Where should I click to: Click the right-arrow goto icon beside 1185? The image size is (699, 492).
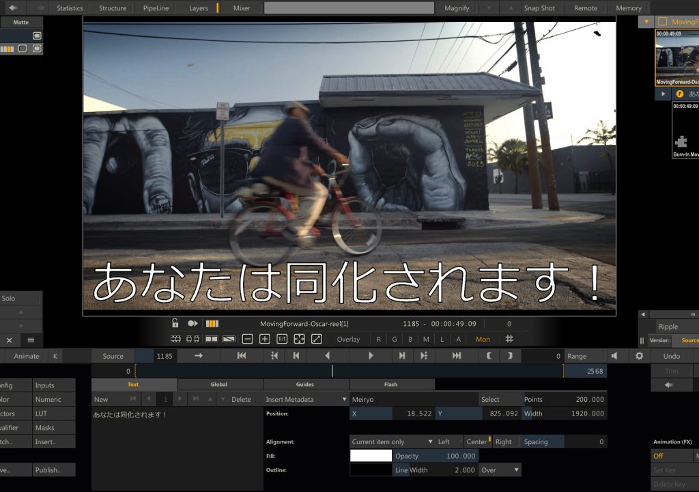pos(199,356)
